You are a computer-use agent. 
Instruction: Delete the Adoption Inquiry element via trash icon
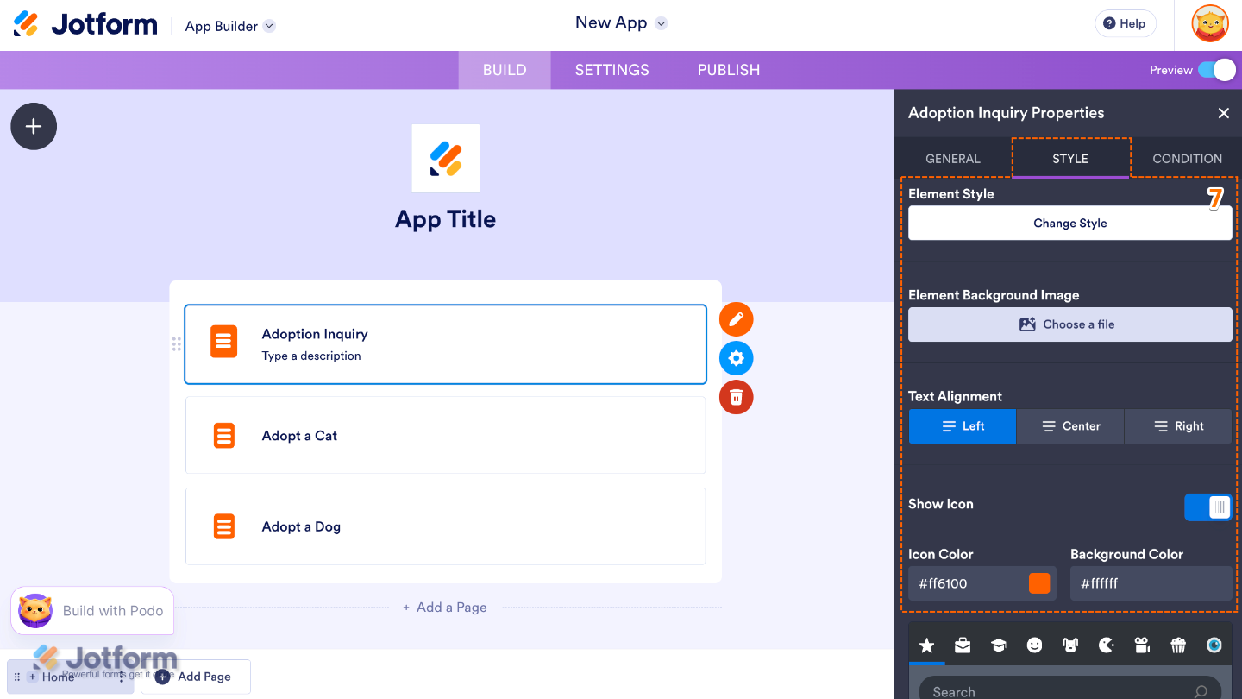(736, 397)
